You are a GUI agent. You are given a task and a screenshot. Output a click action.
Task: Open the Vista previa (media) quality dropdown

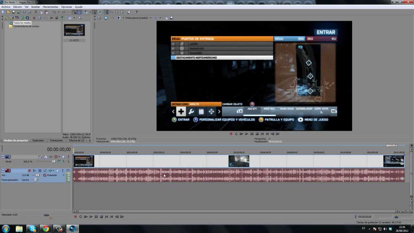pyautogui.click(x=150, y=18)
